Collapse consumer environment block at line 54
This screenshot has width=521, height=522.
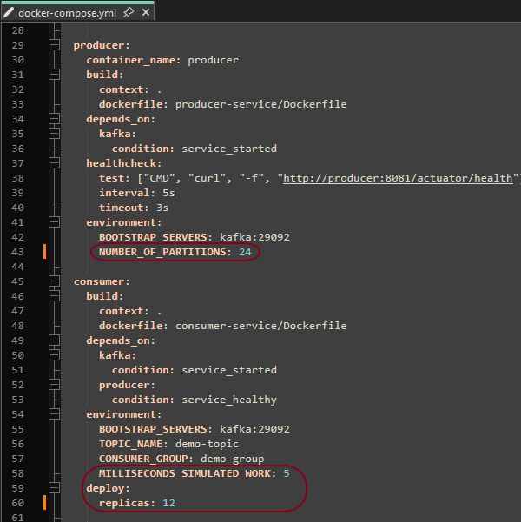[54, 414]
